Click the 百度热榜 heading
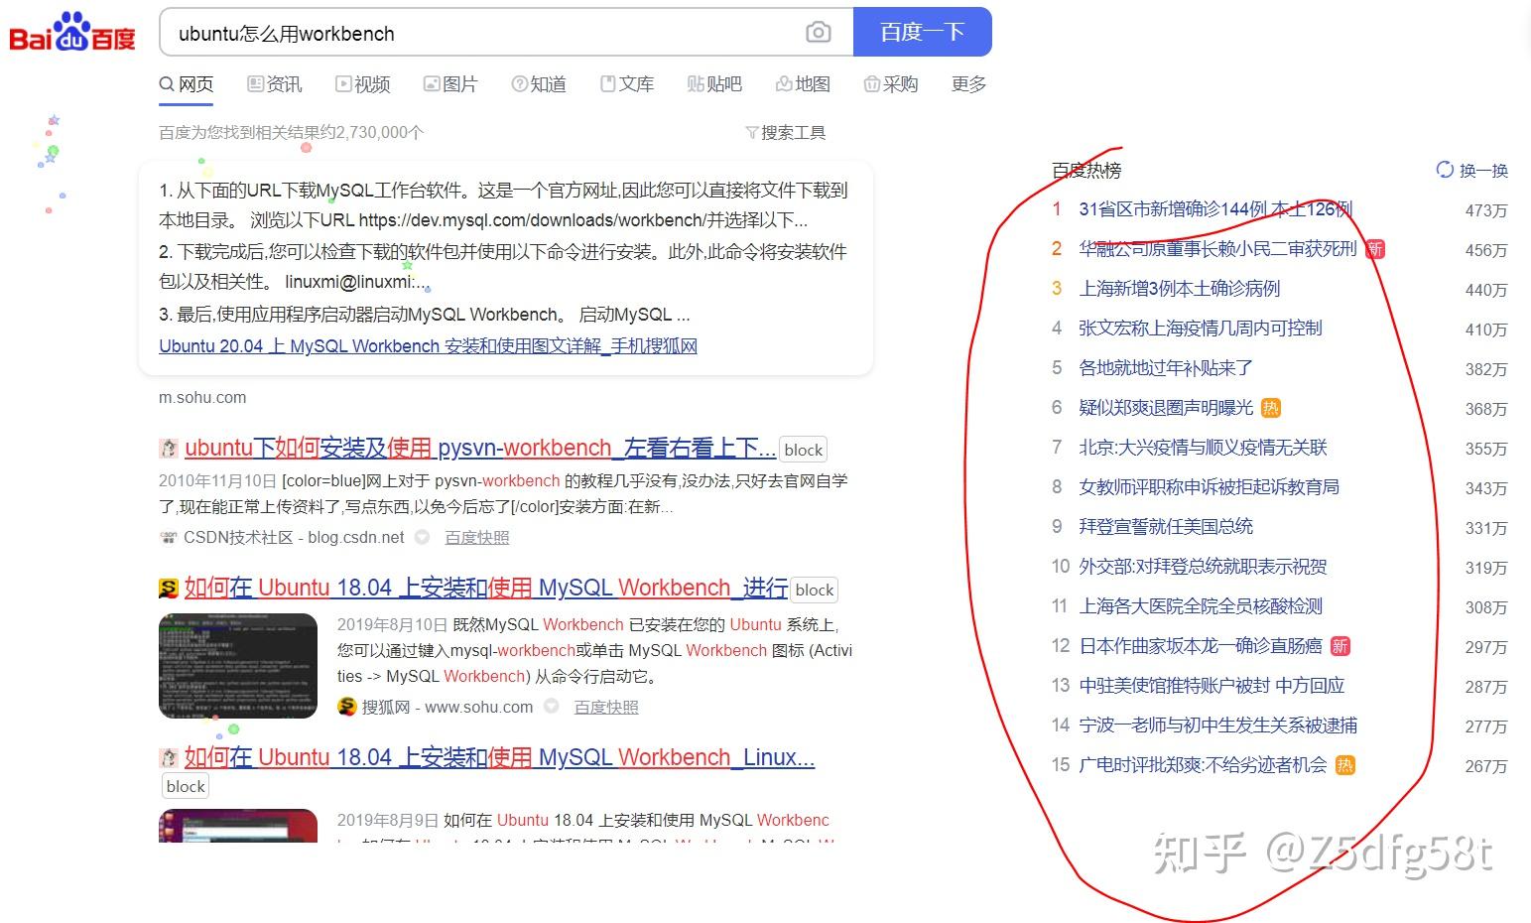Screen dimensions: 1531x923 point(1086,171)
